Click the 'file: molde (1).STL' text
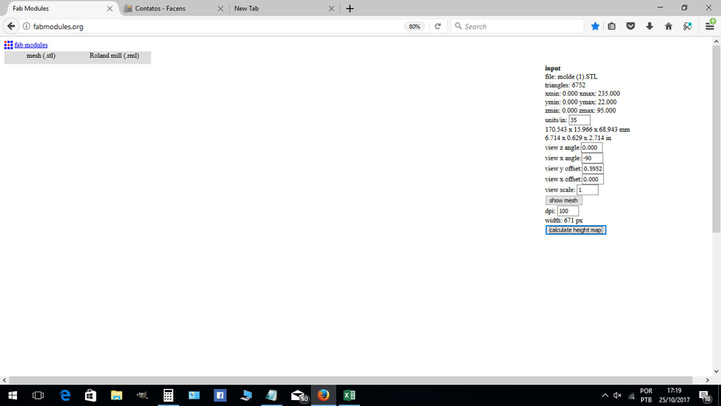The width and height of the screenshot is (721, 406). coord(571,77)
